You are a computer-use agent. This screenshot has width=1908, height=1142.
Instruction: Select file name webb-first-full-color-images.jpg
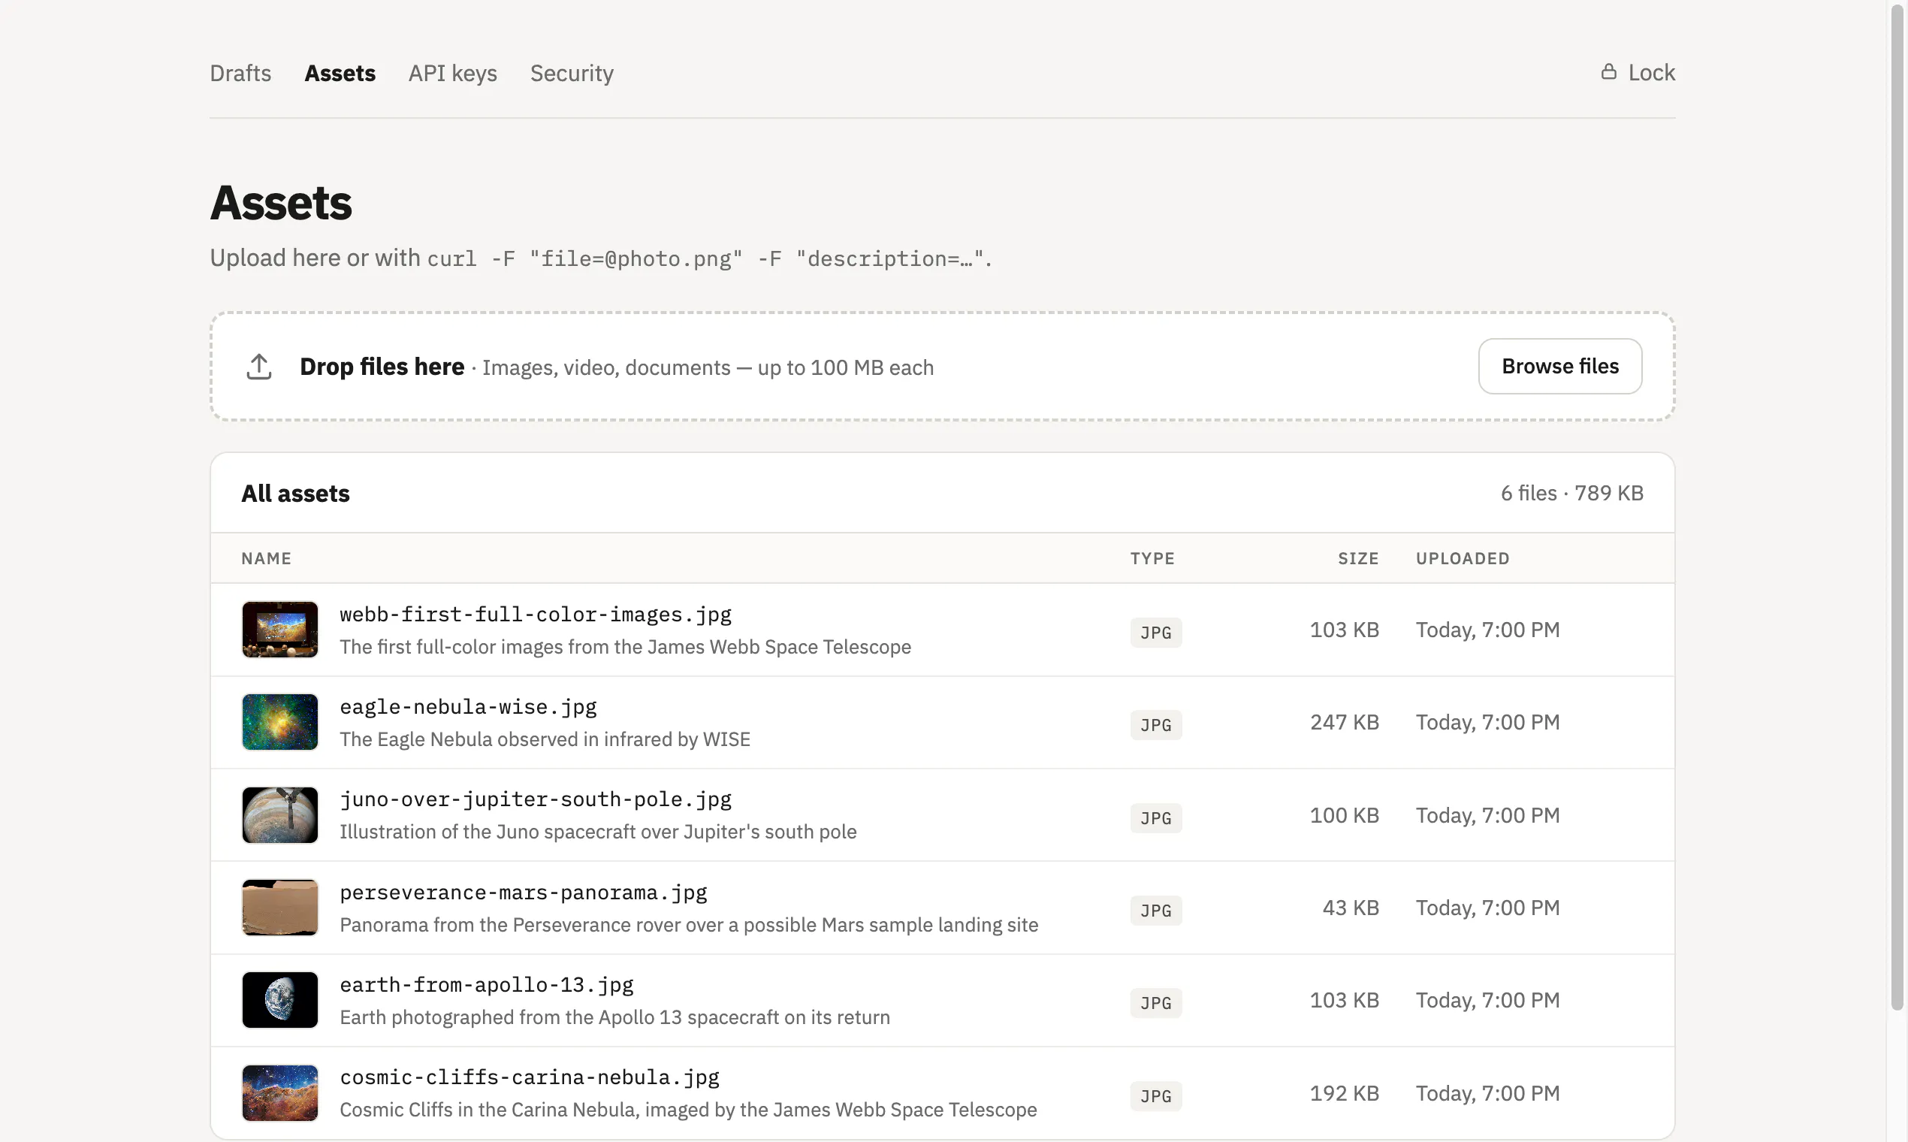point(536,614)
